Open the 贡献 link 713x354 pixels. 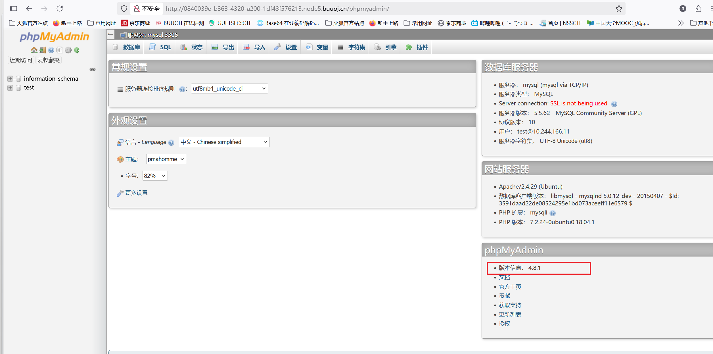(505, 296)
